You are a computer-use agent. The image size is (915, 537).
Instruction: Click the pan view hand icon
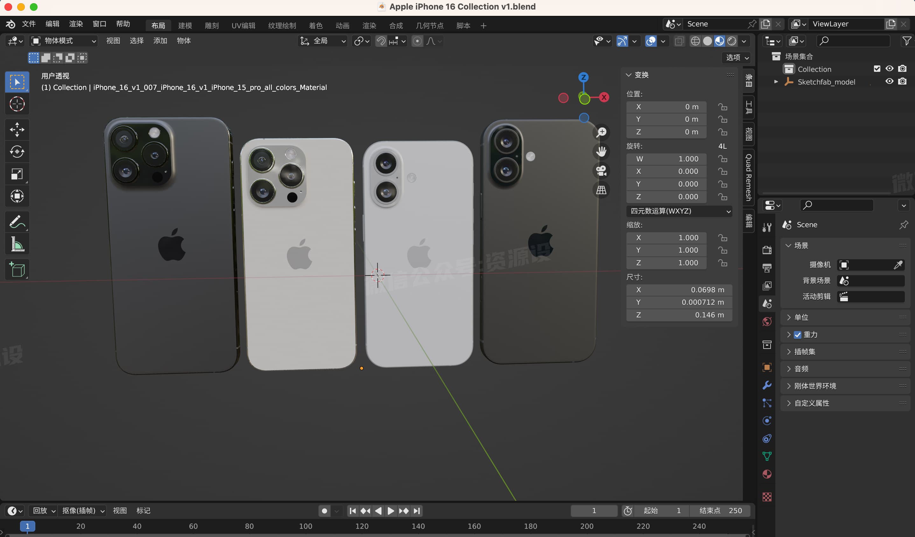[602, 152]
